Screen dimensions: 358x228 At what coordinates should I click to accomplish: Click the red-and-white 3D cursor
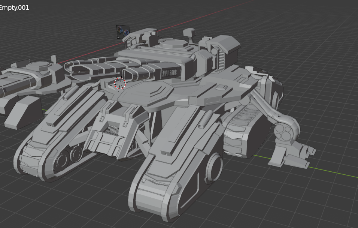pos(120,84)
